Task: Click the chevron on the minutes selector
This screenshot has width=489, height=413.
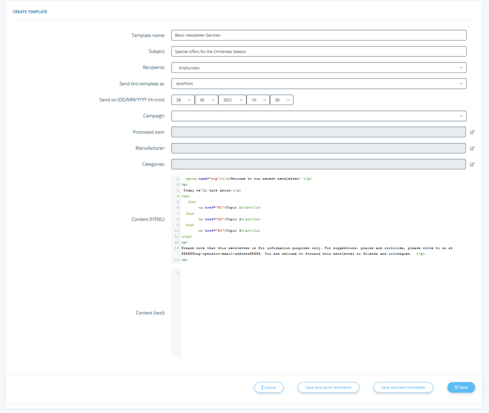Action: click(287, 100)
